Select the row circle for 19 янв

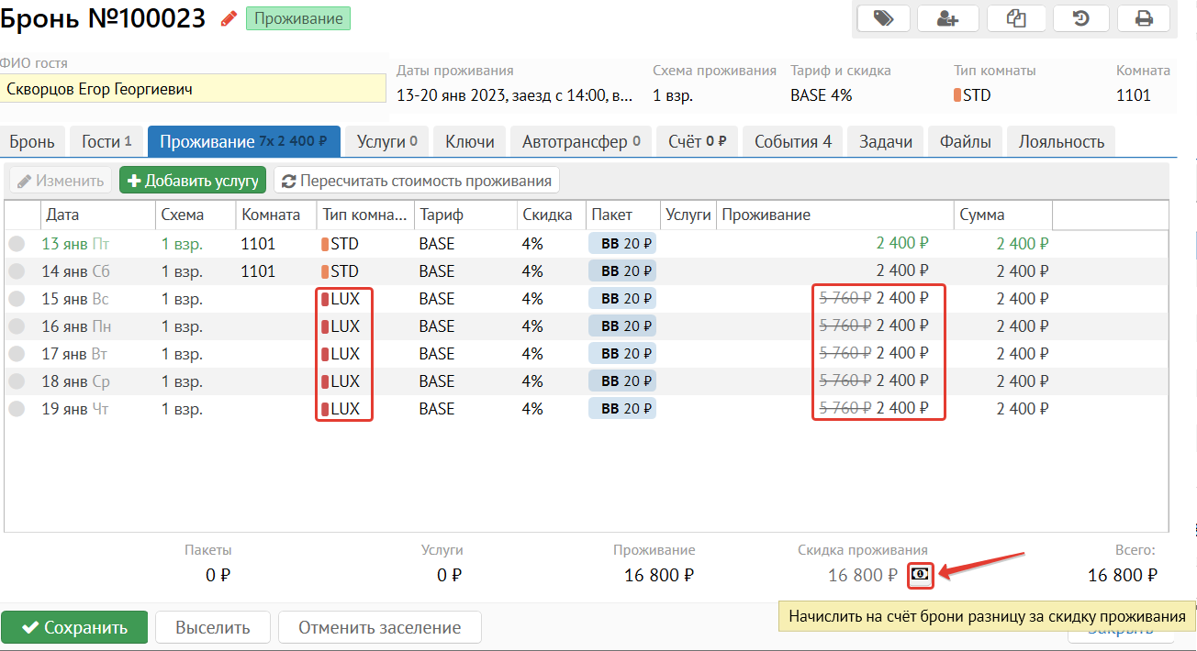click(17, 409)
